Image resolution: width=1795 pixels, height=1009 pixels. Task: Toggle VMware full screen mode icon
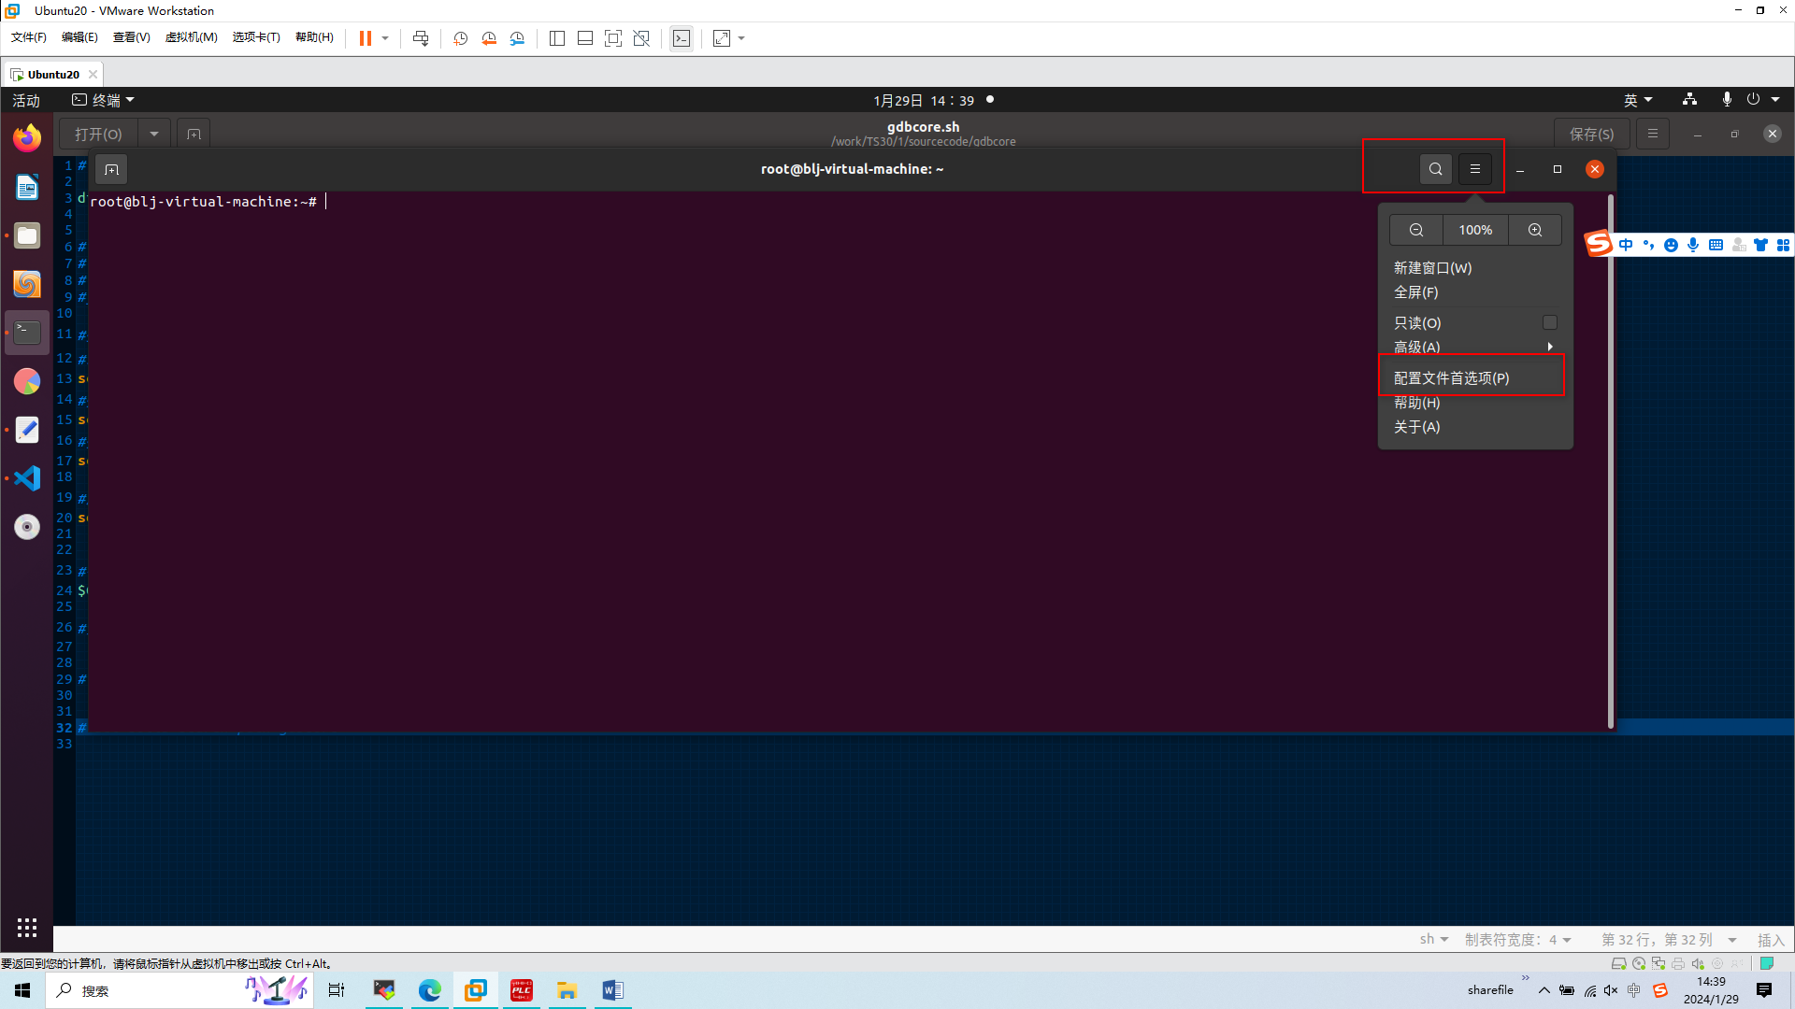pyautogui.click(x=612, y=38)
